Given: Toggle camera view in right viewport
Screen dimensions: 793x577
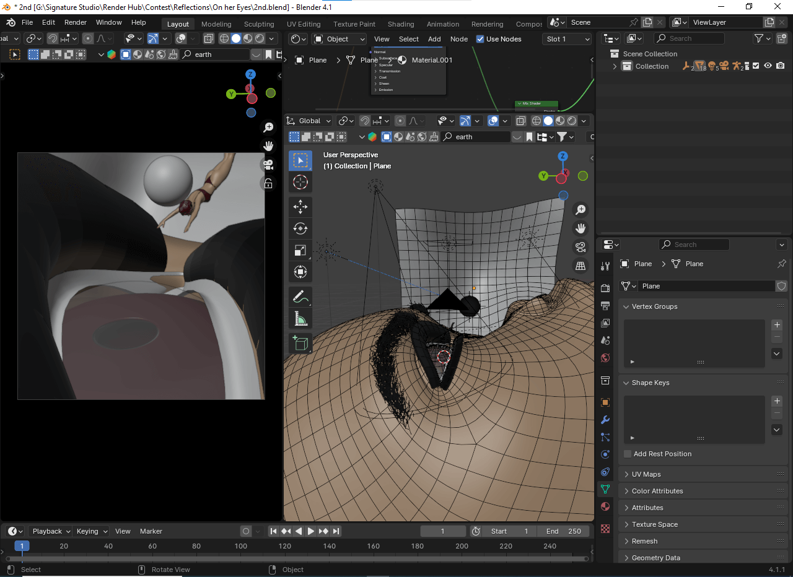Looking at the screenshot, I should pos(581,247).
